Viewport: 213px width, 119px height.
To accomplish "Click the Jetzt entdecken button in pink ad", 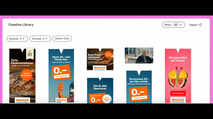I will coord(178,93).
